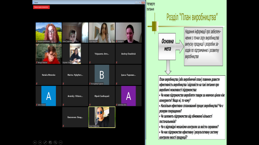This screenshot has height=145, width=259.
Task: Click the muted mic icon on Ірина Пархоме... tile
Action: point(117,84)
